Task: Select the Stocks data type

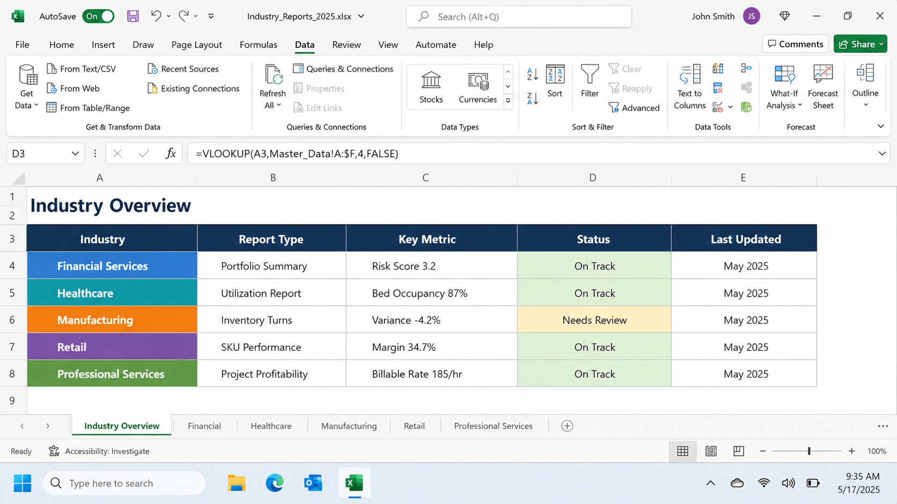Action: point(431,88)
